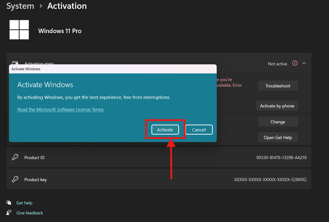
Task: Choose Activate by phone
Action: point(277,106)
